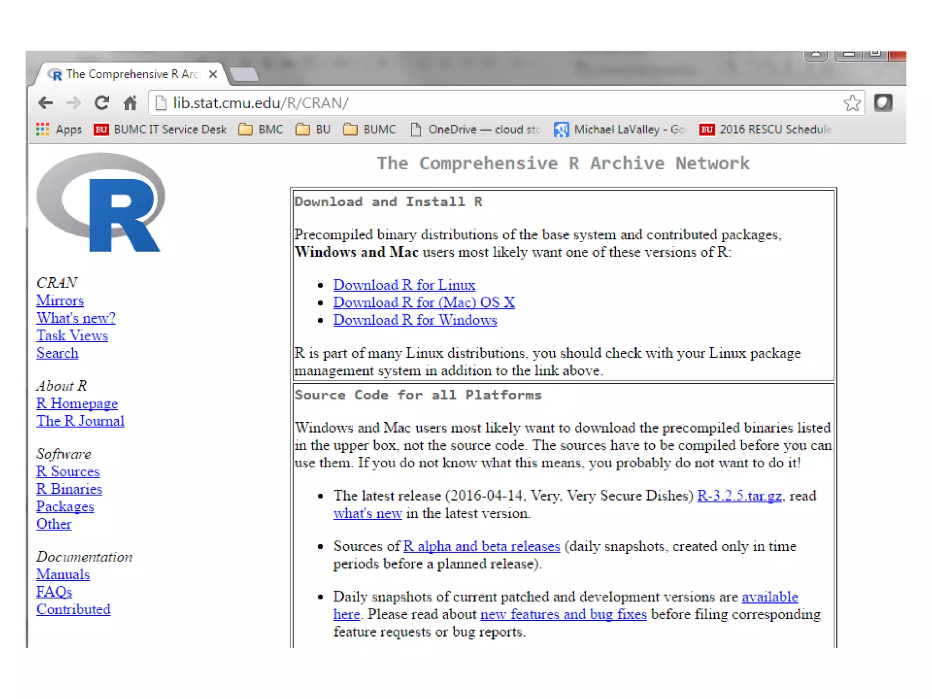Image resolution: width=932 pixels, height=699 pixels.
Task: Bookmark page with the star icon
Action: pos(851,103)
